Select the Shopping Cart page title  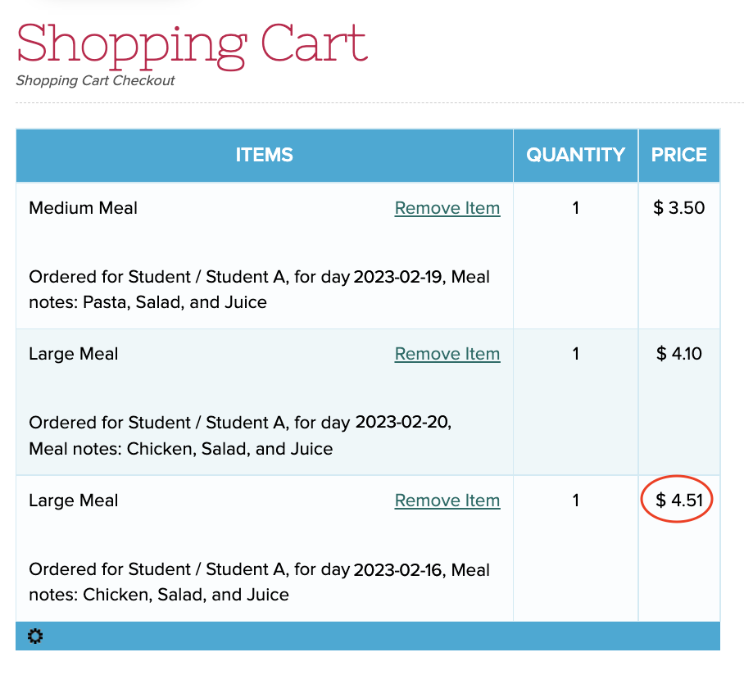[x=193, y=46]
